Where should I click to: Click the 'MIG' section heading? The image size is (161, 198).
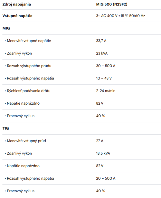tap(6, 28)
